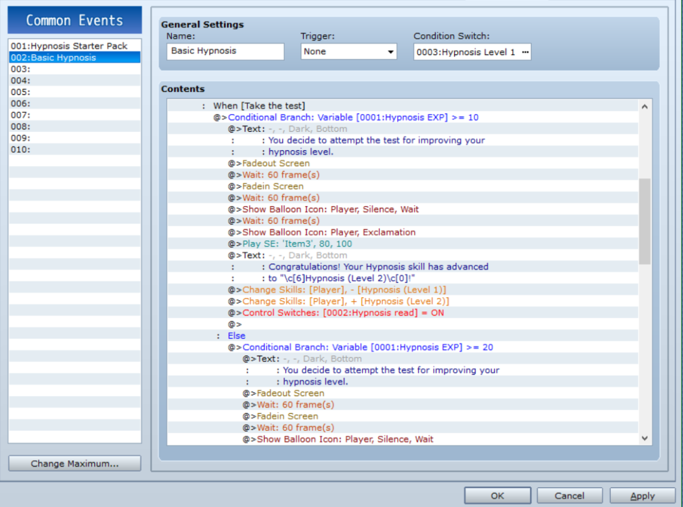This screenshot has height=507, width=683.
Task: Select empty common event slot 007
Action: 75,115
